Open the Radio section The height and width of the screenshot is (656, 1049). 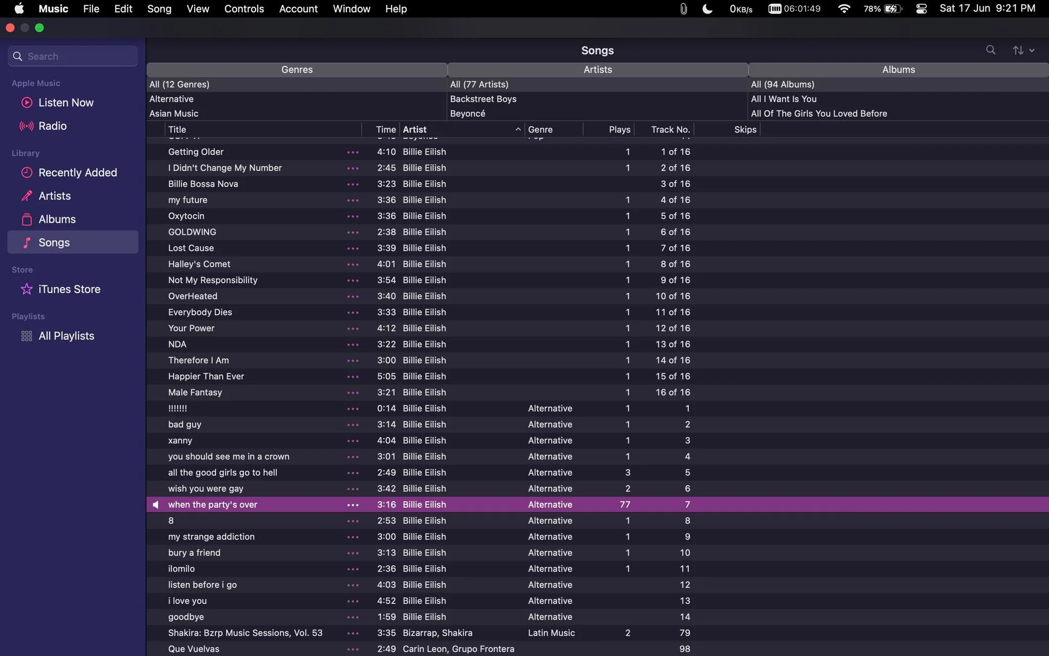(x=73, y=126)
